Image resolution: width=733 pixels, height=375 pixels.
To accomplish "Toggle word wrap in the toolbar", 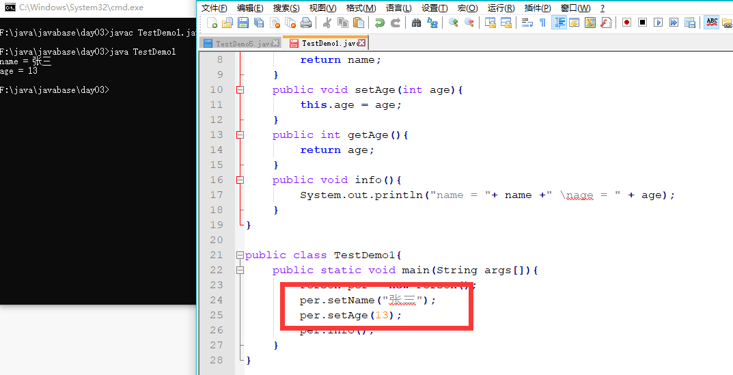I will coord(527,23).
